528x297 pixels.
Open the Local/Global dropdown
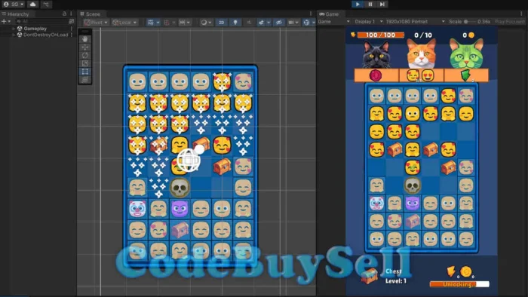(124, 22)
